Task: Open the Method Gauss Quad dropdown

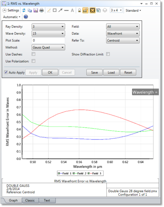Action: click(48, 47)
